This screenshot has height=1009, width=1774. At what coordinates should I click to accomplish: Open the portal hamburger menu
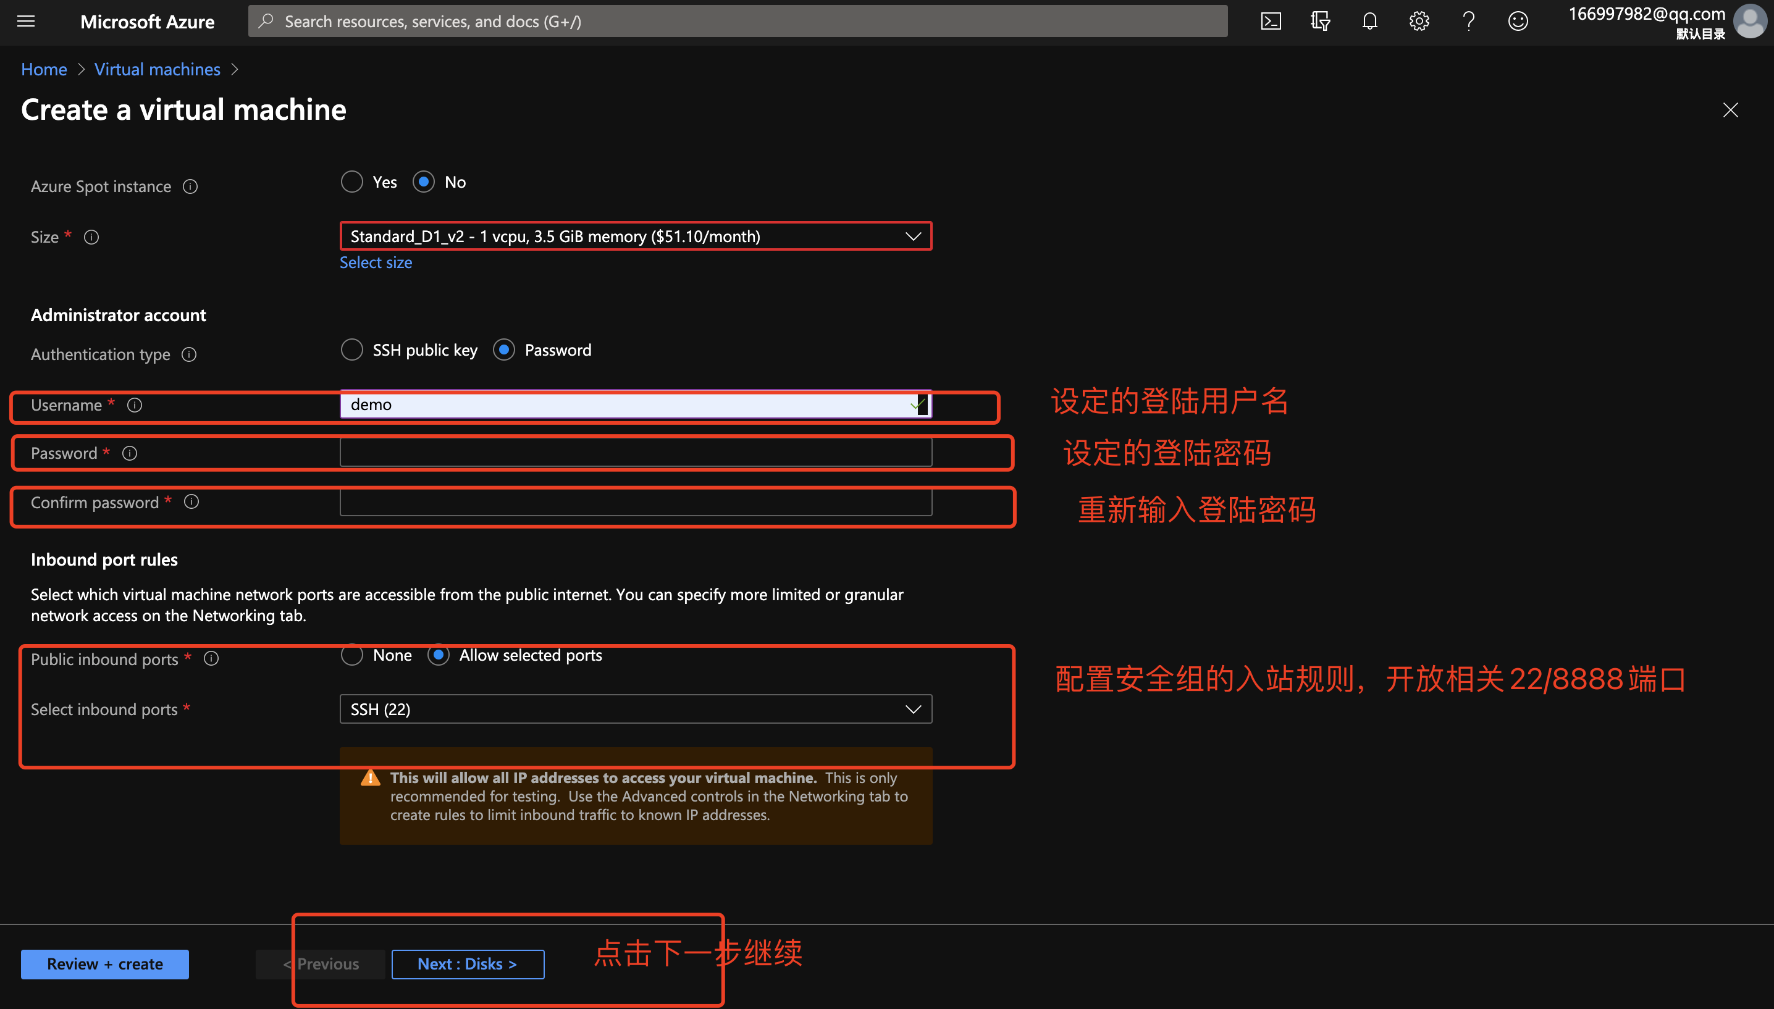(x=27, y=22)
